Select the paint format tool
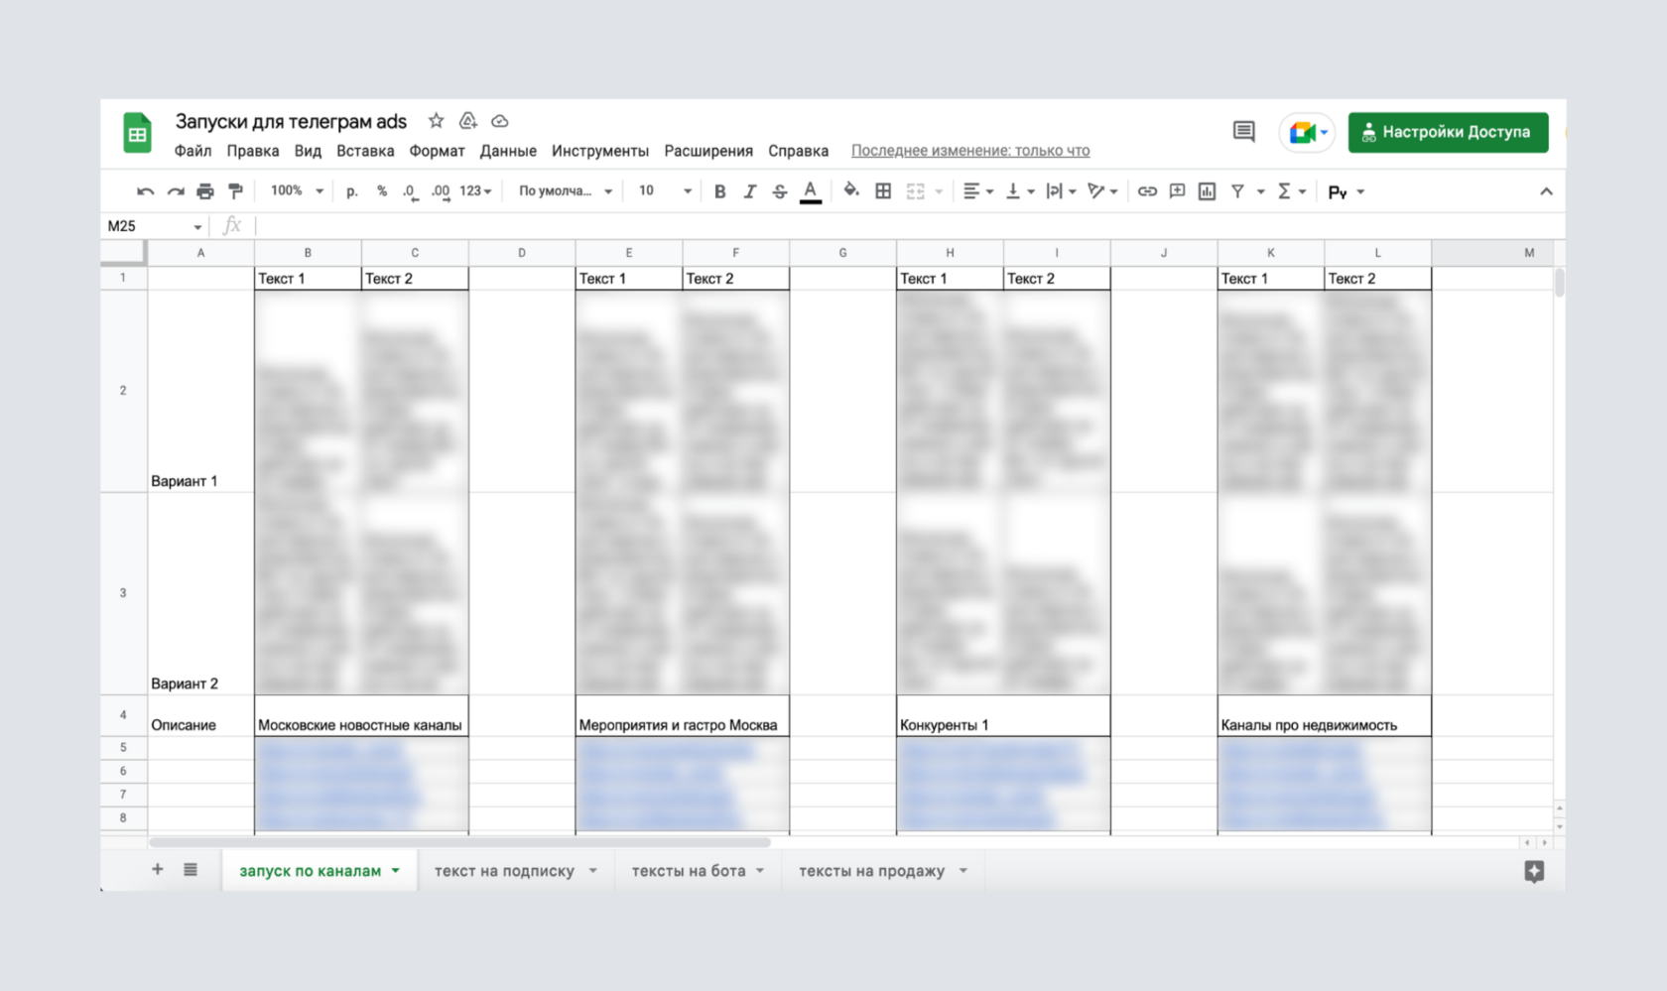Screen dimensions: 1667x991 (235, 191)
